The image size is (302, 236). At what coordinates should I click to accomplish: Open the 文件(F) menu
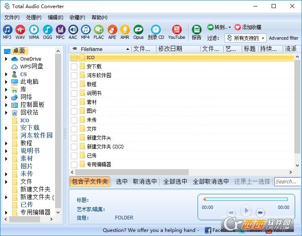[12, 17]
